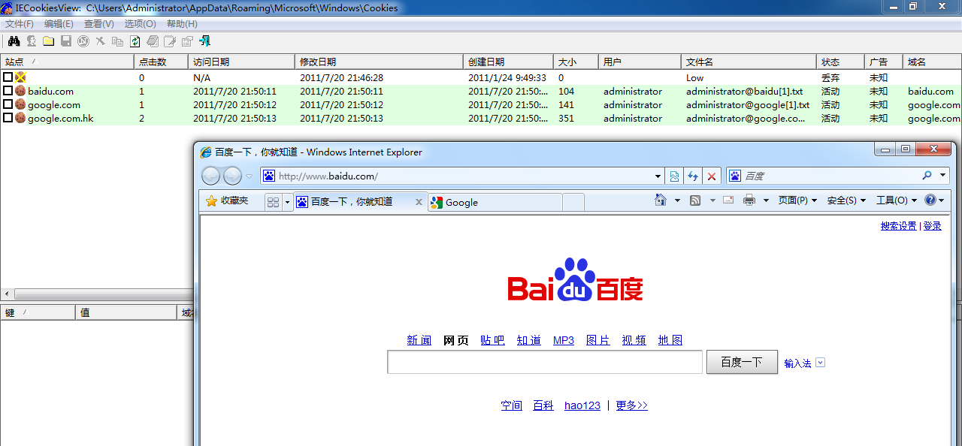Open the 查看(V) menu
This screenshot has width=962, height=446.
coord(99,24)
